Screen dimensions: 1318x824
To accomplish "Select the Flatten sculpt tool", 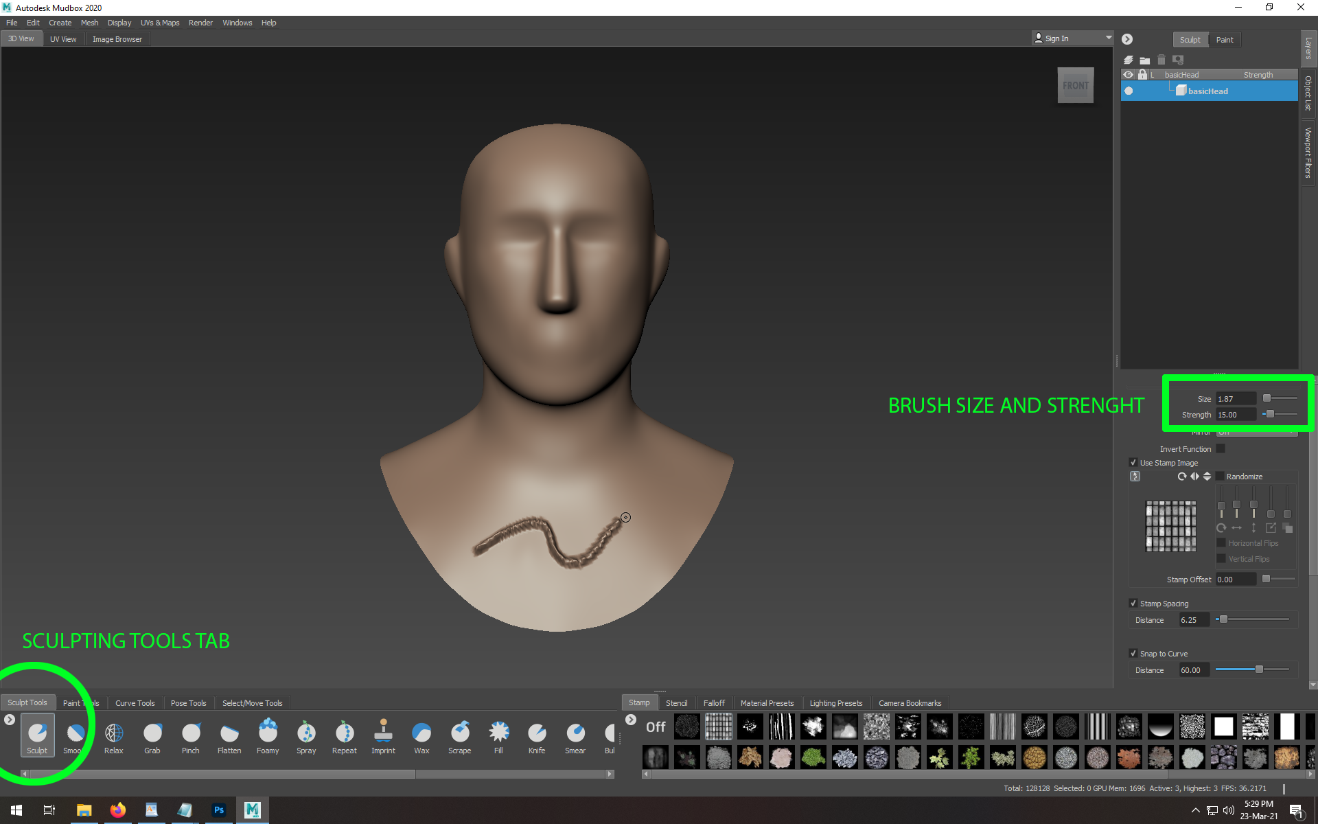I will pyautogui.click(x=229, y=736).
